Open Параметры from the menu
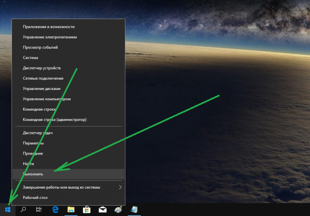This screenshot has height=216, width=310. point(68,143)
